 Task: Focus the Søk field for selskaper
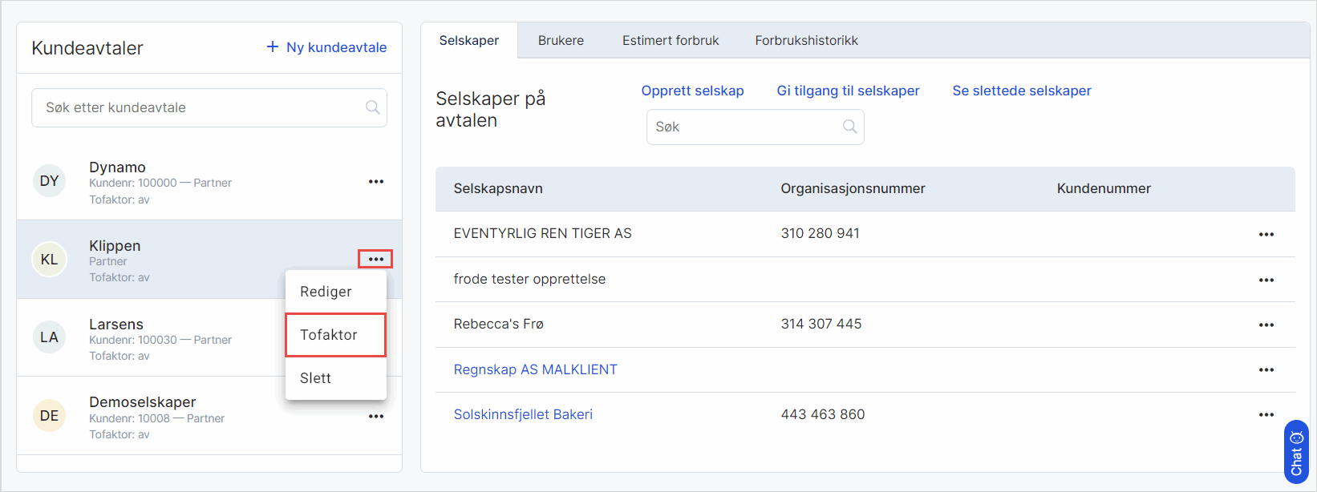pyautogui.click(x=746, y=127)
